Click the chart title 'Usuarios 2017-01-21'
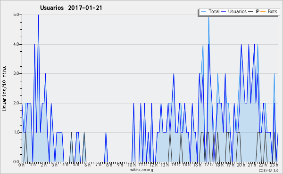 point(71,8)
